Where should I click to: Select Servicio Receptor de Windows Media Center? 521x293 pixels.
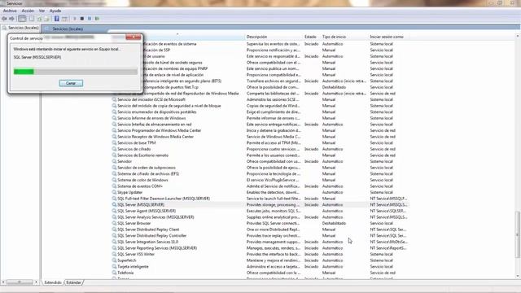(155, 137)
